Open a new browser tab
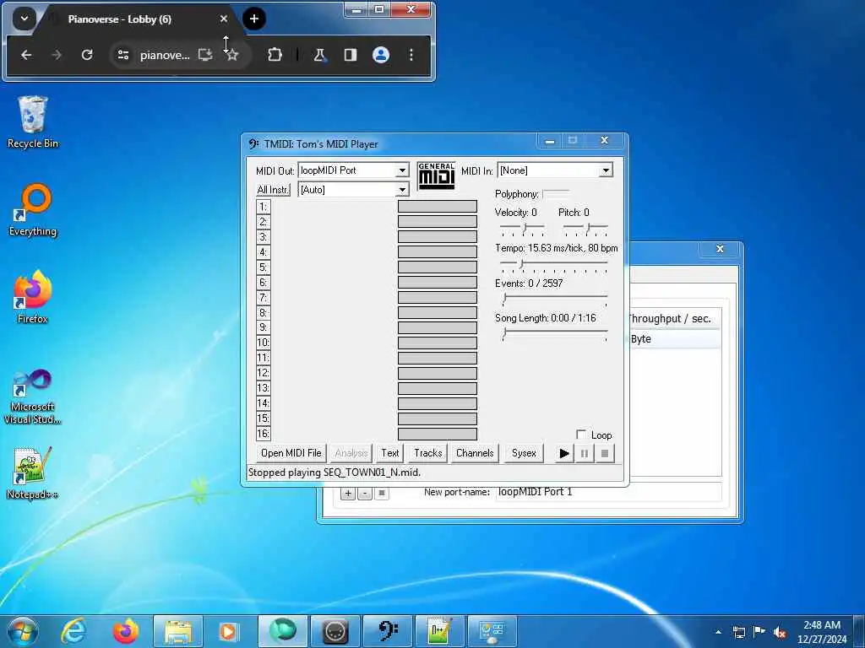The image size is (865, 648). 253,19
